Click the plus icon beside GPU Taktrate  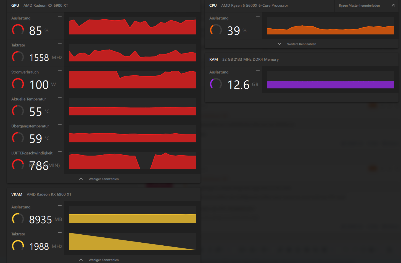(x=60, y=44)
